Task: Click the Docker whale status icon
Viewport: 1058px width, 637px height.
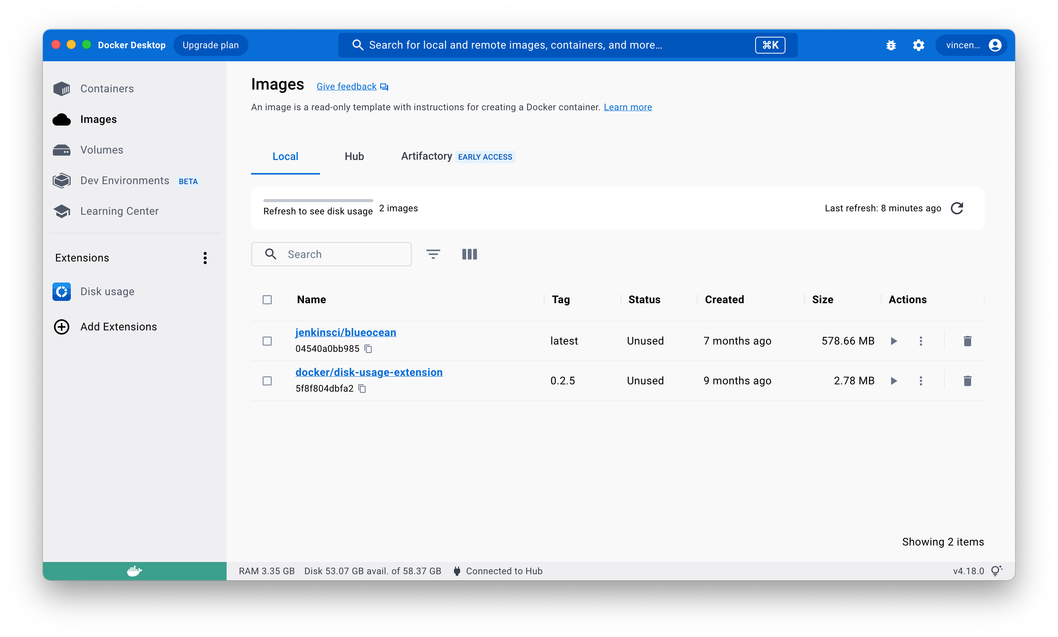Action: coord(134,571)
